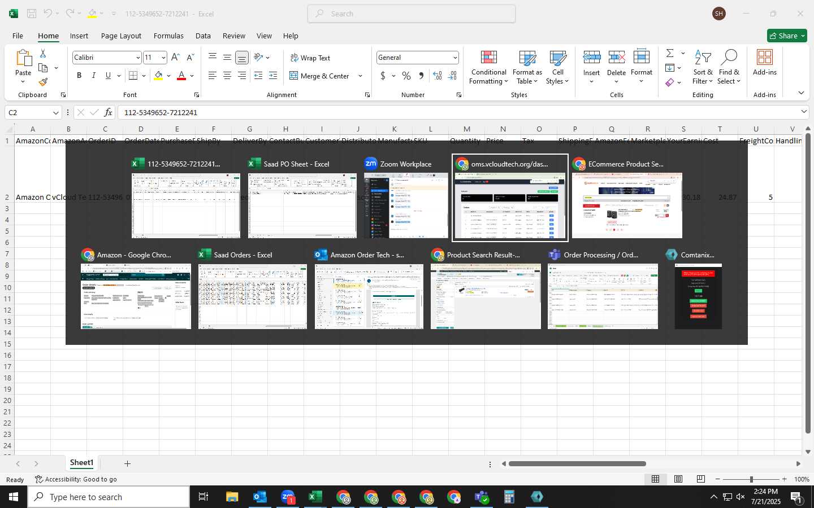Expand the formula bar chevron

click(804, 112)
